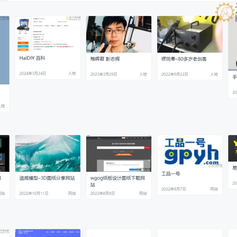Select date 2022年9月22日

point(175,74)
